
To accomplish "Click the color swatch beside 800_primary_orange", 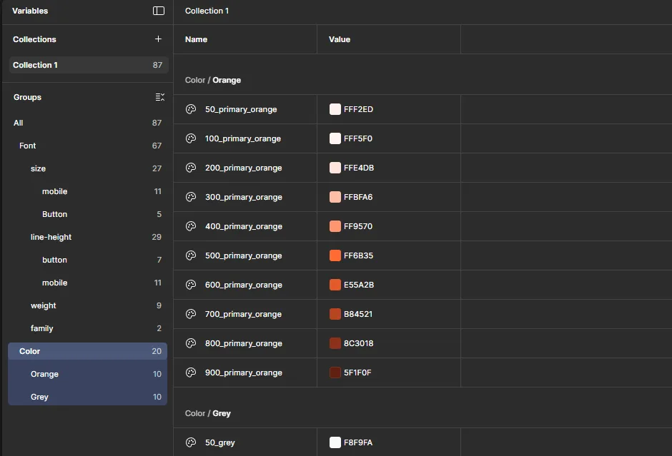I will [335, 343].
